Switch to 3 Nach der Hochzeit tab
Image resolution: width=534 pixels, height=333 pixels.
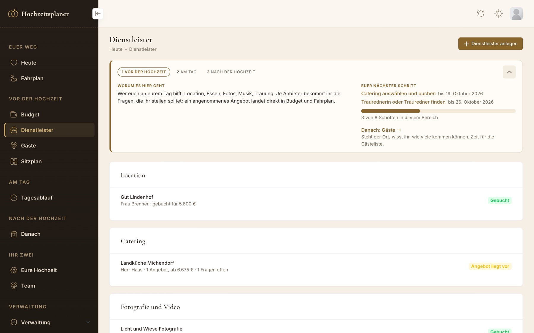pos(231,72)
